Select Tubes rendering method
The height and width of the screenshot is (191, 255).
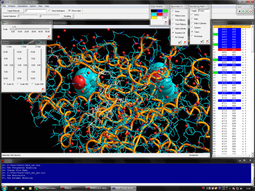(x=192, y=32)
